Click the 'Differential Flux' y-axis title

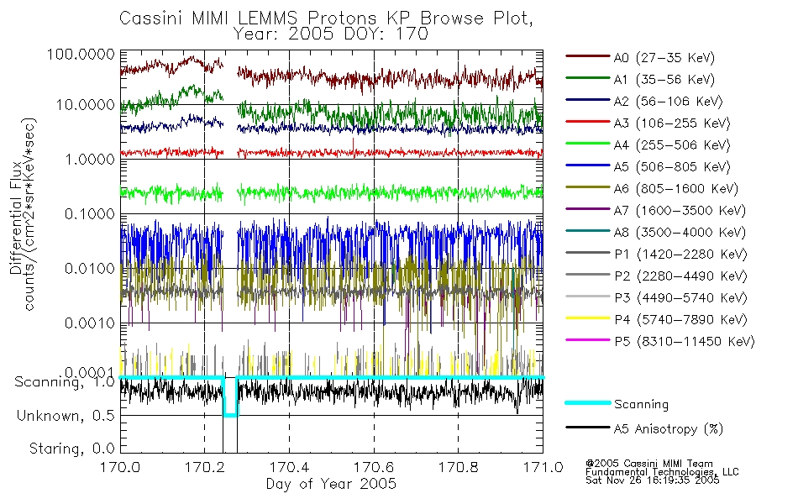point(15,218)
